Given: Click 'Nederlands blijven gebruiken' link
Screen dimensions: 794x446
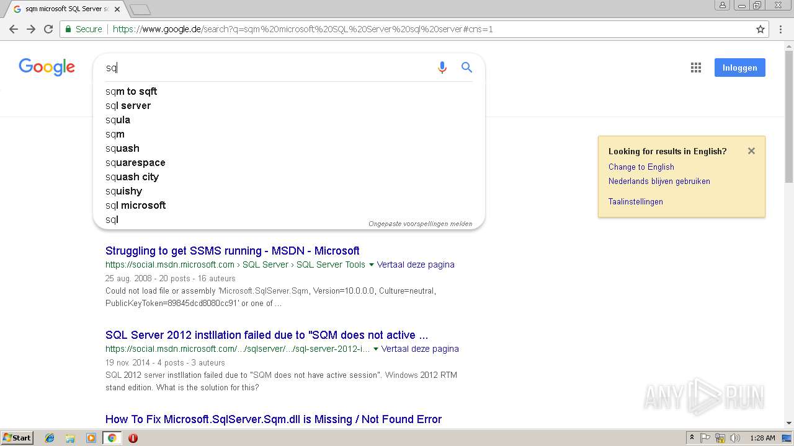Looking at the screenshot, I should (659, 181).
